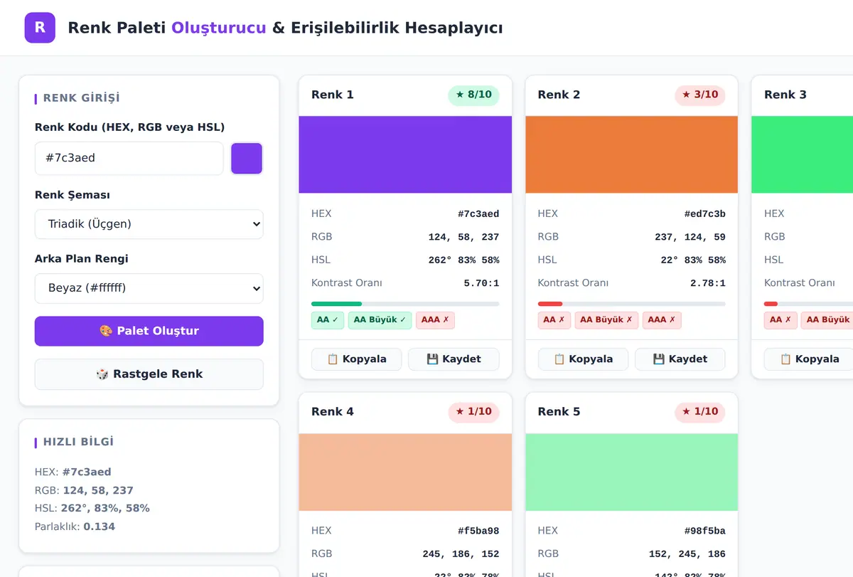Click Renk 1 contrast ratio 5.70:1
The width and height of the screenshot is (853, 577).
pos(482,283)
